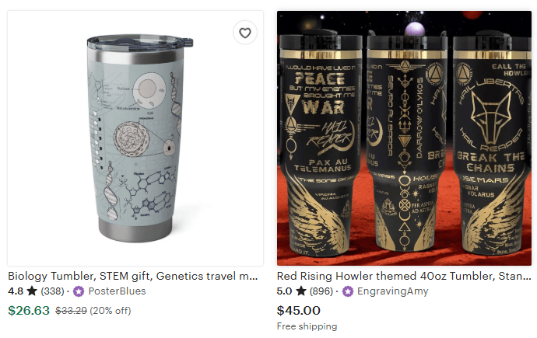This screenshot has width=537, height=338.
Task: Visit the PosterBlues shop name
Action: pos(117,291)
